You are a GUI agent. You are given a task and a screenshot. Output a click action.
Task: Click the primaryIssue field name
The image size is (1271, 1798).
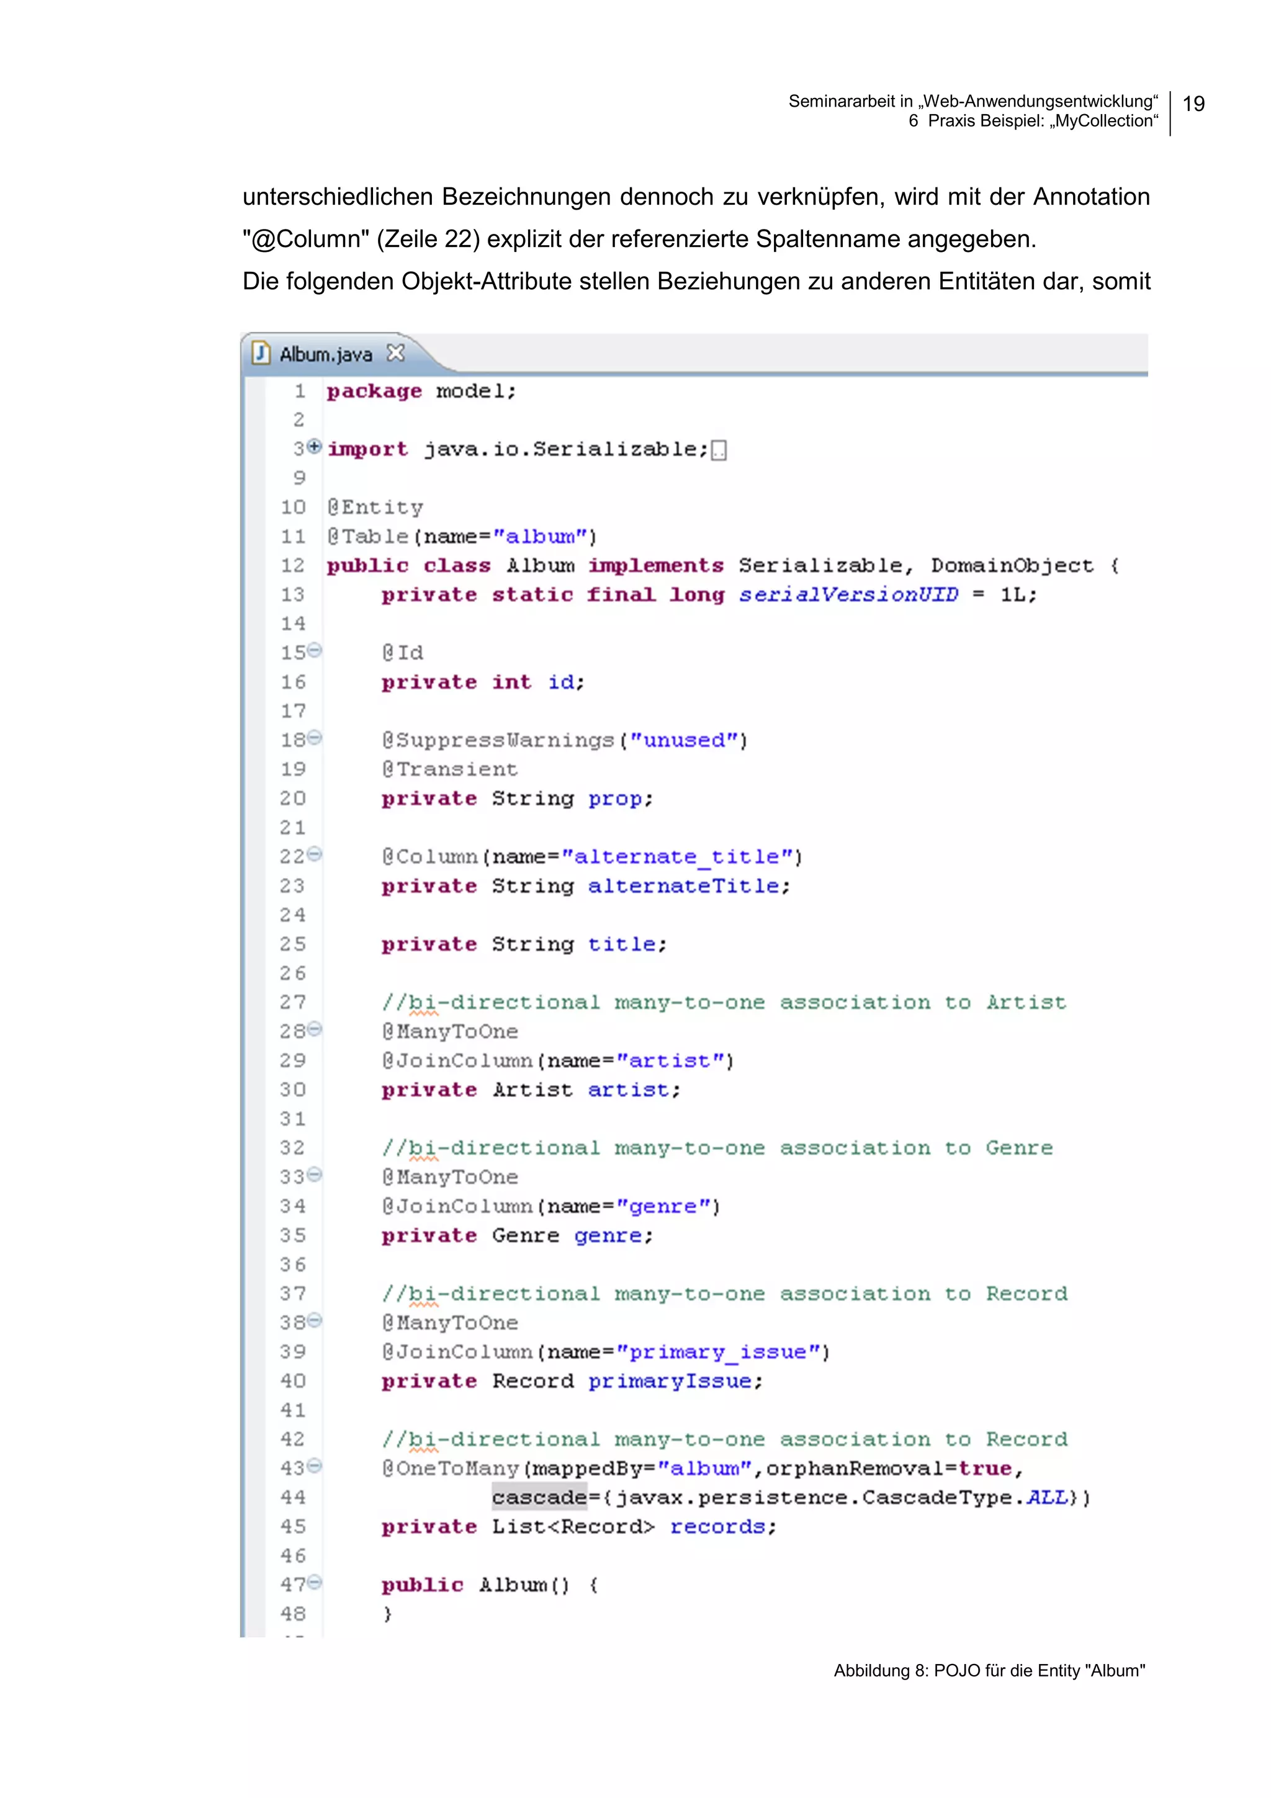[671, 1382]
